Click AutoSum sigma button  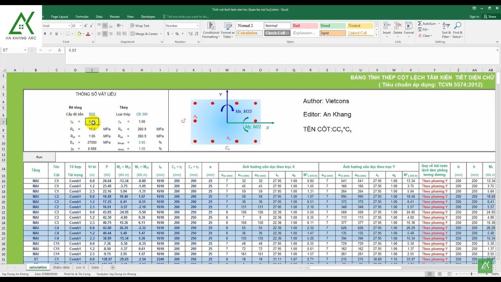420,23
